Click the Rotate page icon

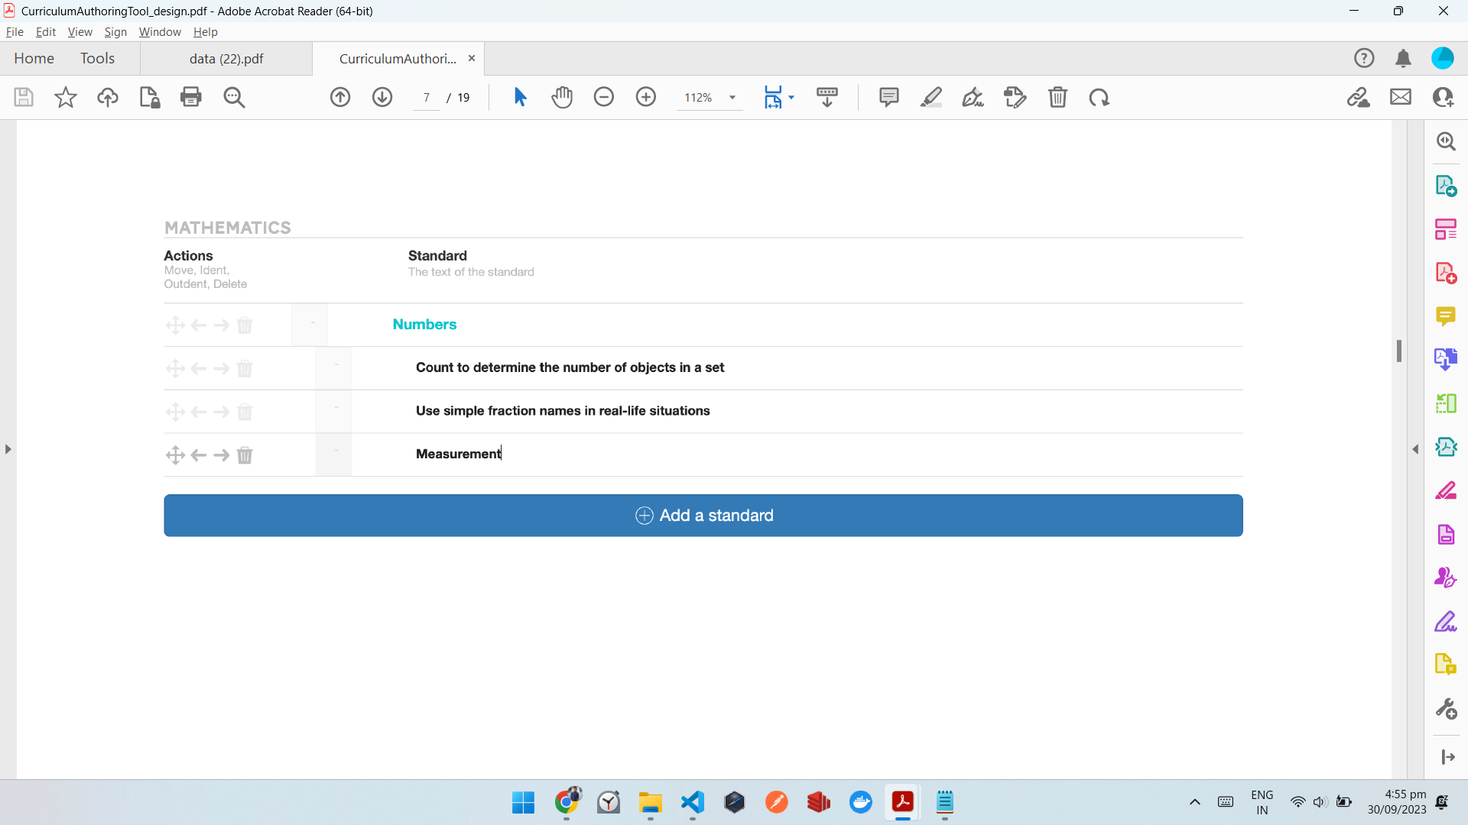[1099, 97]
